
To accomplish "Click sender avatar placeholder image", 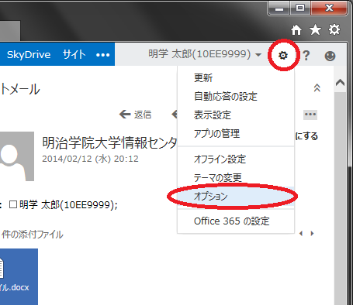I will (x=17, y=156).
